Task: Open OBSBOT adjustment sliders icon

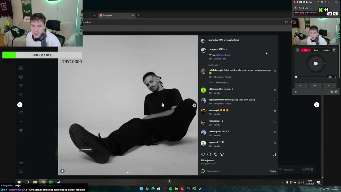Action: 336,91
